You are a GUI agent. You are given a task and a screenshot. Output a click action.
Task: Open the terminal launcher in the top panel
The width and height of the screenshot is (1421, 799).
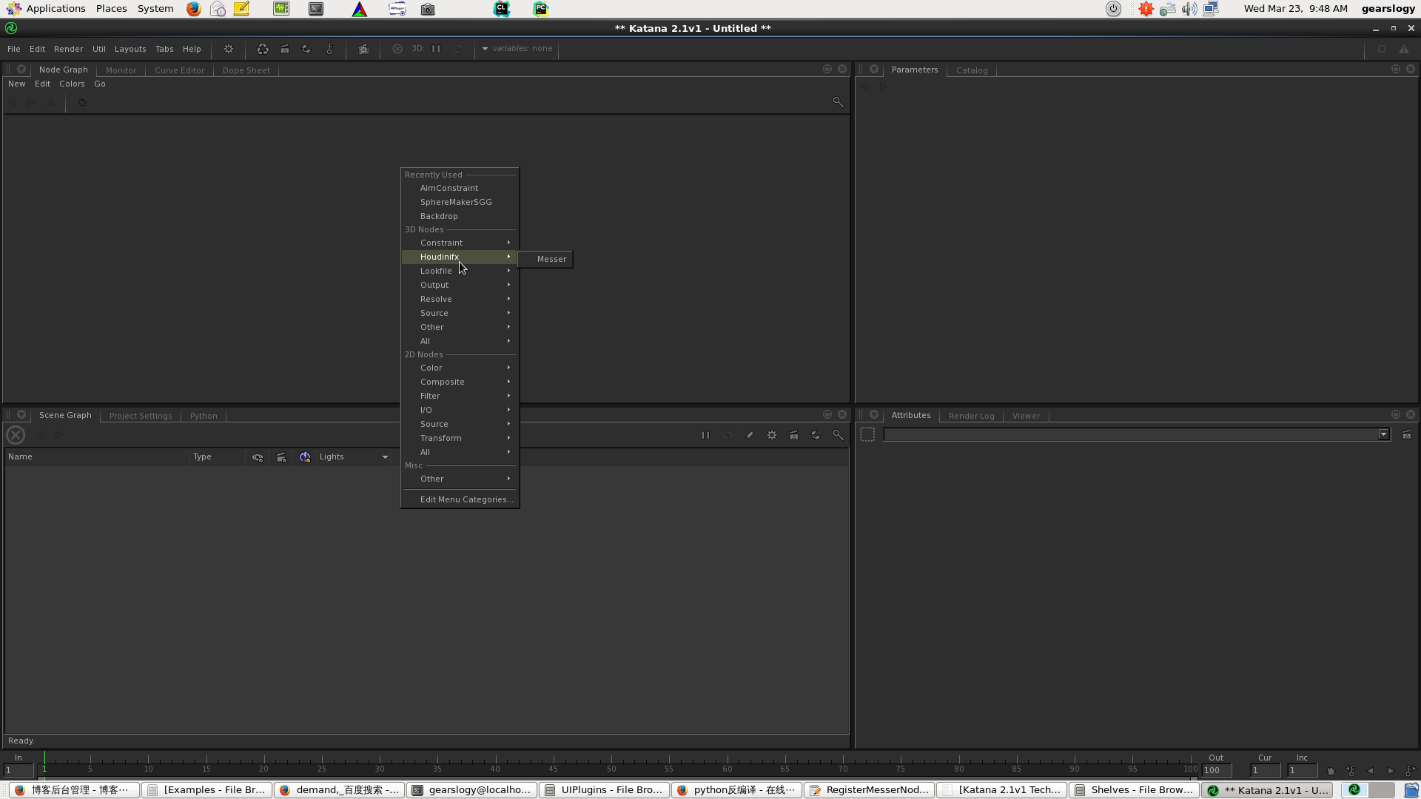coord(316,9)
